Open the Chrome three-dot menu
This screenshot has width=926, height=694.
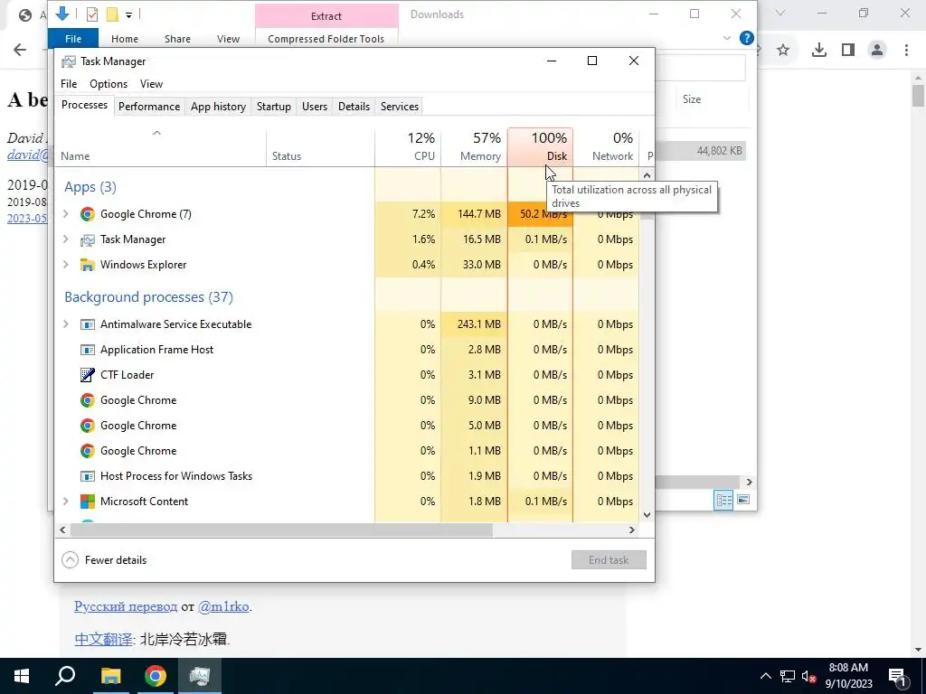906,51
